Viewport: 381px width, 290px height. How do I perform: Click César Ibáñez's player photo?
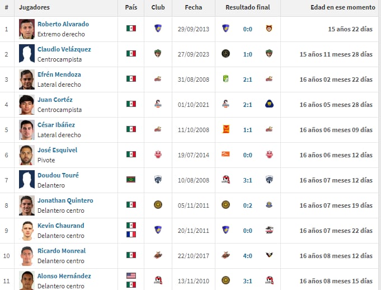26,129
